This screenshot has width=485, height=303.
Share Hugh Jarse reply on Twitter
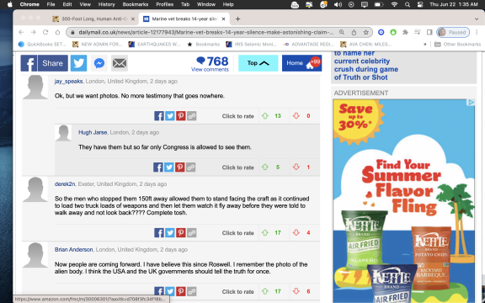(169, 167)
